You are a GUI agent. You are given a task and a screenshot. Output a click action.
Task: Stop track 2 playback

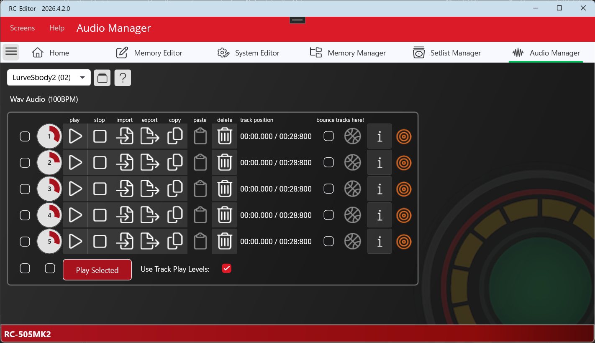point(100,162)
